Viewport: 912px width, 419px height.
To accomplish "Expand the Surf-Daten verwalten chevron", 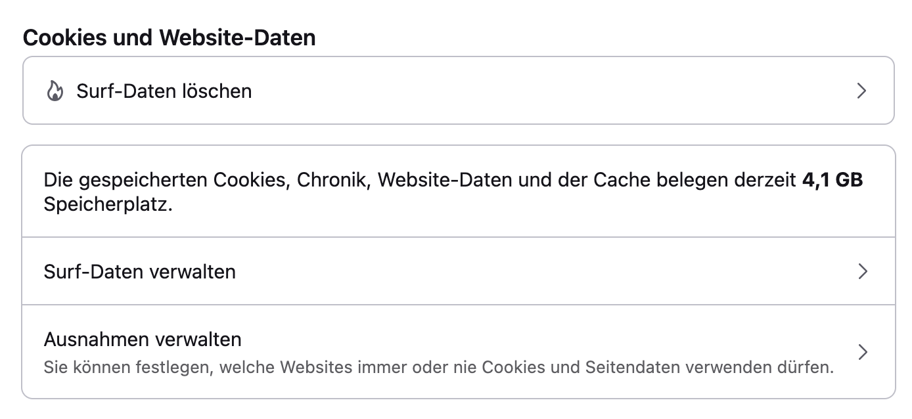I will pos(863,271).
